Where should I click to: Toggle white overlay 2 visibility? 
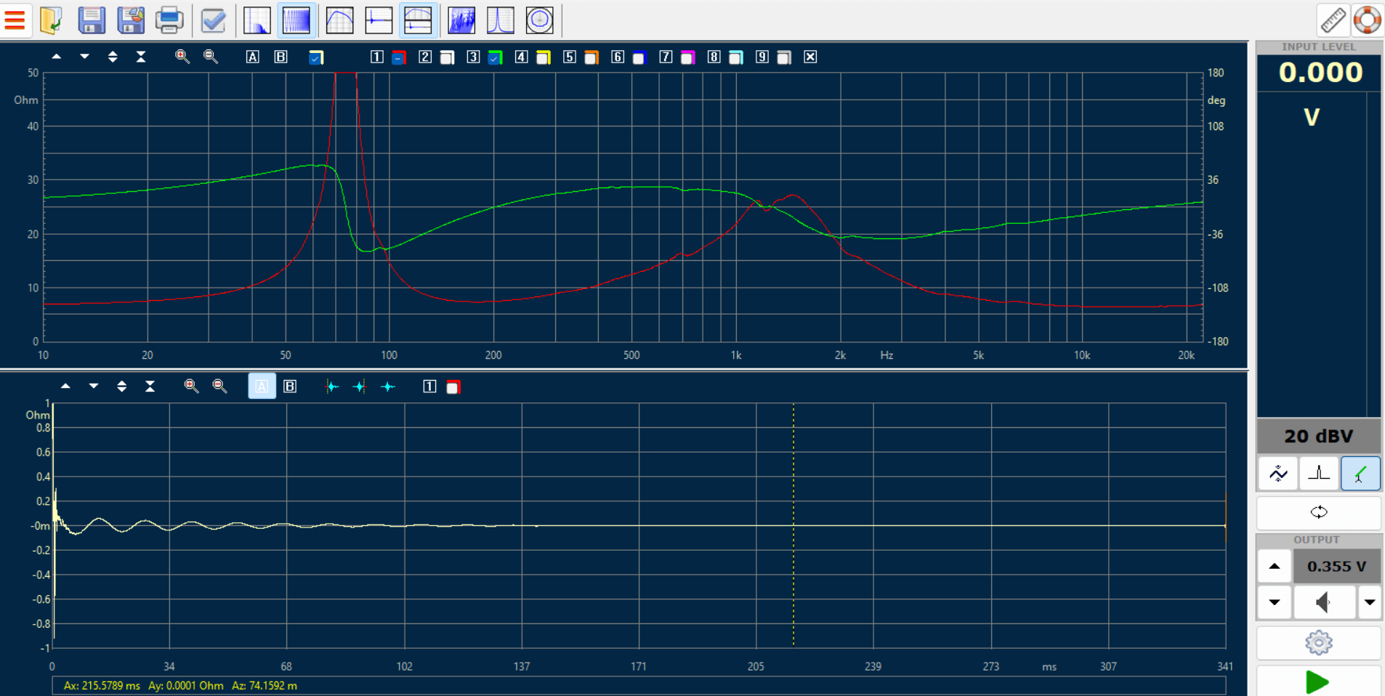(448, 57)
